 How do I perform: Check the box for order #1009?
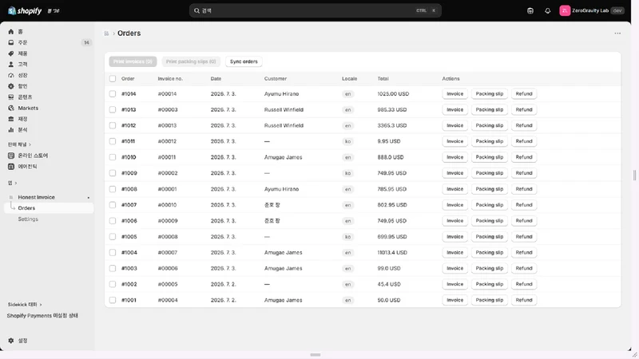pos(113,173)
